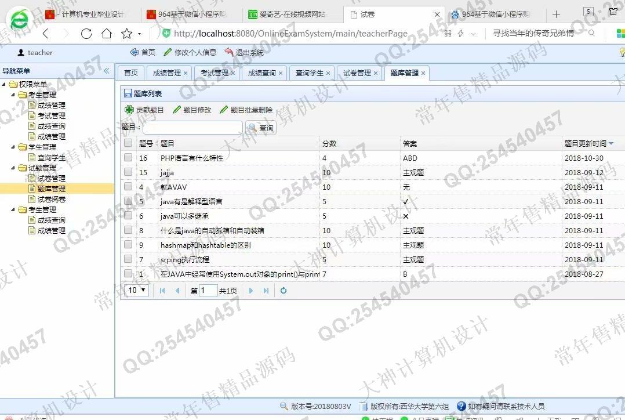Viewport: 625px width, 420px height.
Task: Close the 题库管理 tab
Action: (x=423, y=73)
